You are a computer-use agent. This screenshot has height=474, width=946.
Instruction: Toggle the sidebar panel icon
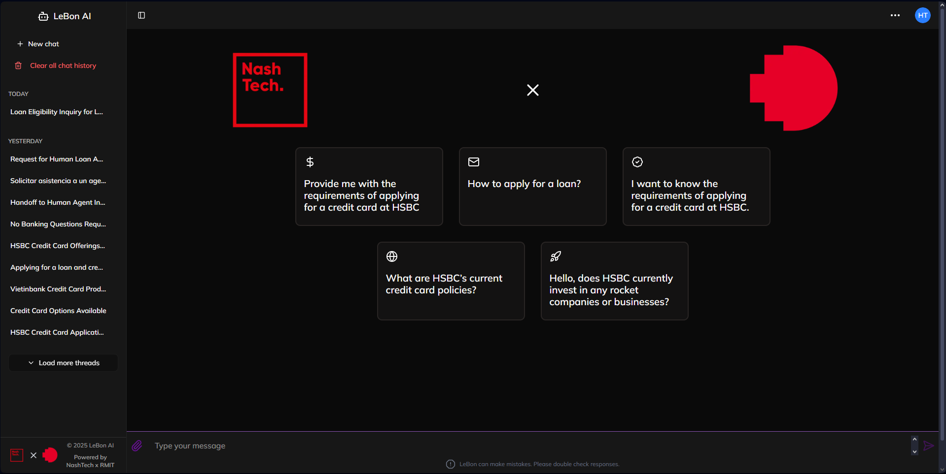141,15
